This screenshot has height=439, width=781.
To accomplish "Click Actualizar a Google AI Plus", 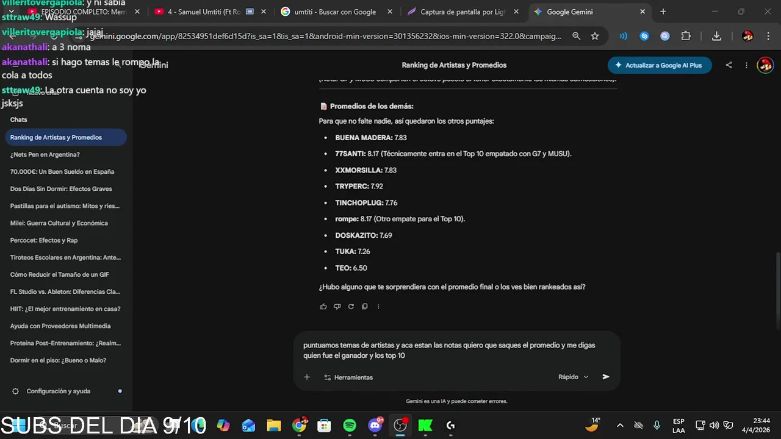I will (x=660, y=65).
